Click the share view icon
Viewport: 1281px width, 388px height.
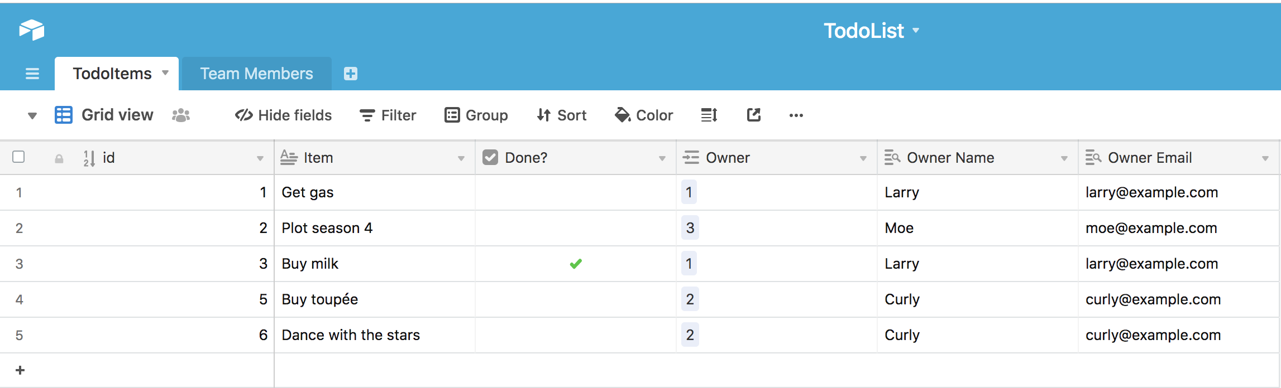point(754,115)
